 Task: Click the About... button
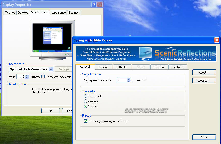tap(204, 73)
